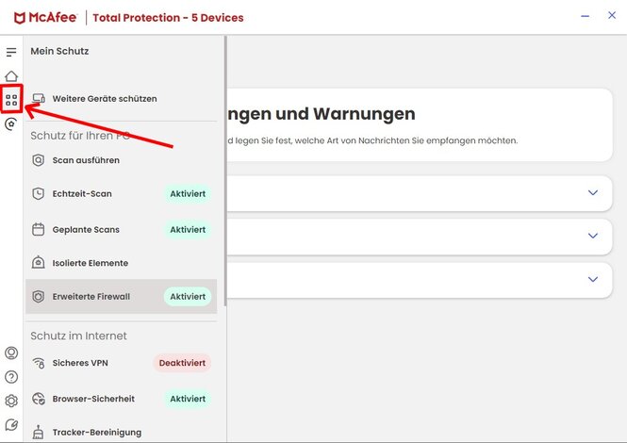The height and width of the screenshot is (443, 627).
Task: Minimize the McAfee window
Action: (585, 16)
